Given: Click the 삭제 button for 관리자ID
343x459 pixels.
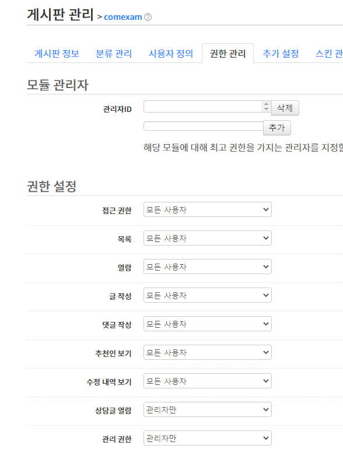Looking at the screenshot, I should tap(285, 108).
